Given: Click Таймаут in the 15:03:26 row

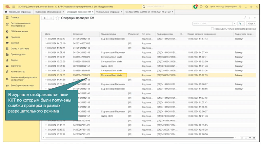Looking at the screenshot, I should (239, 71).
